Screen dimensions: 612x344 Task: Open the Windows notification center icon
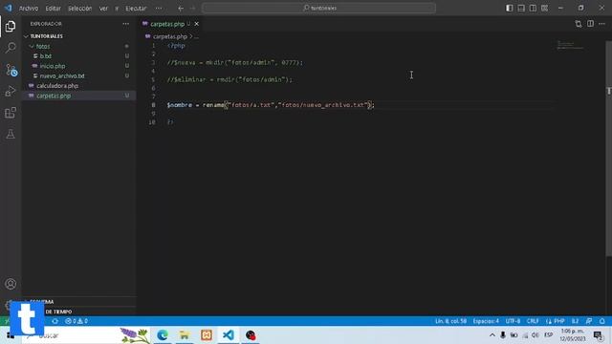598,335
